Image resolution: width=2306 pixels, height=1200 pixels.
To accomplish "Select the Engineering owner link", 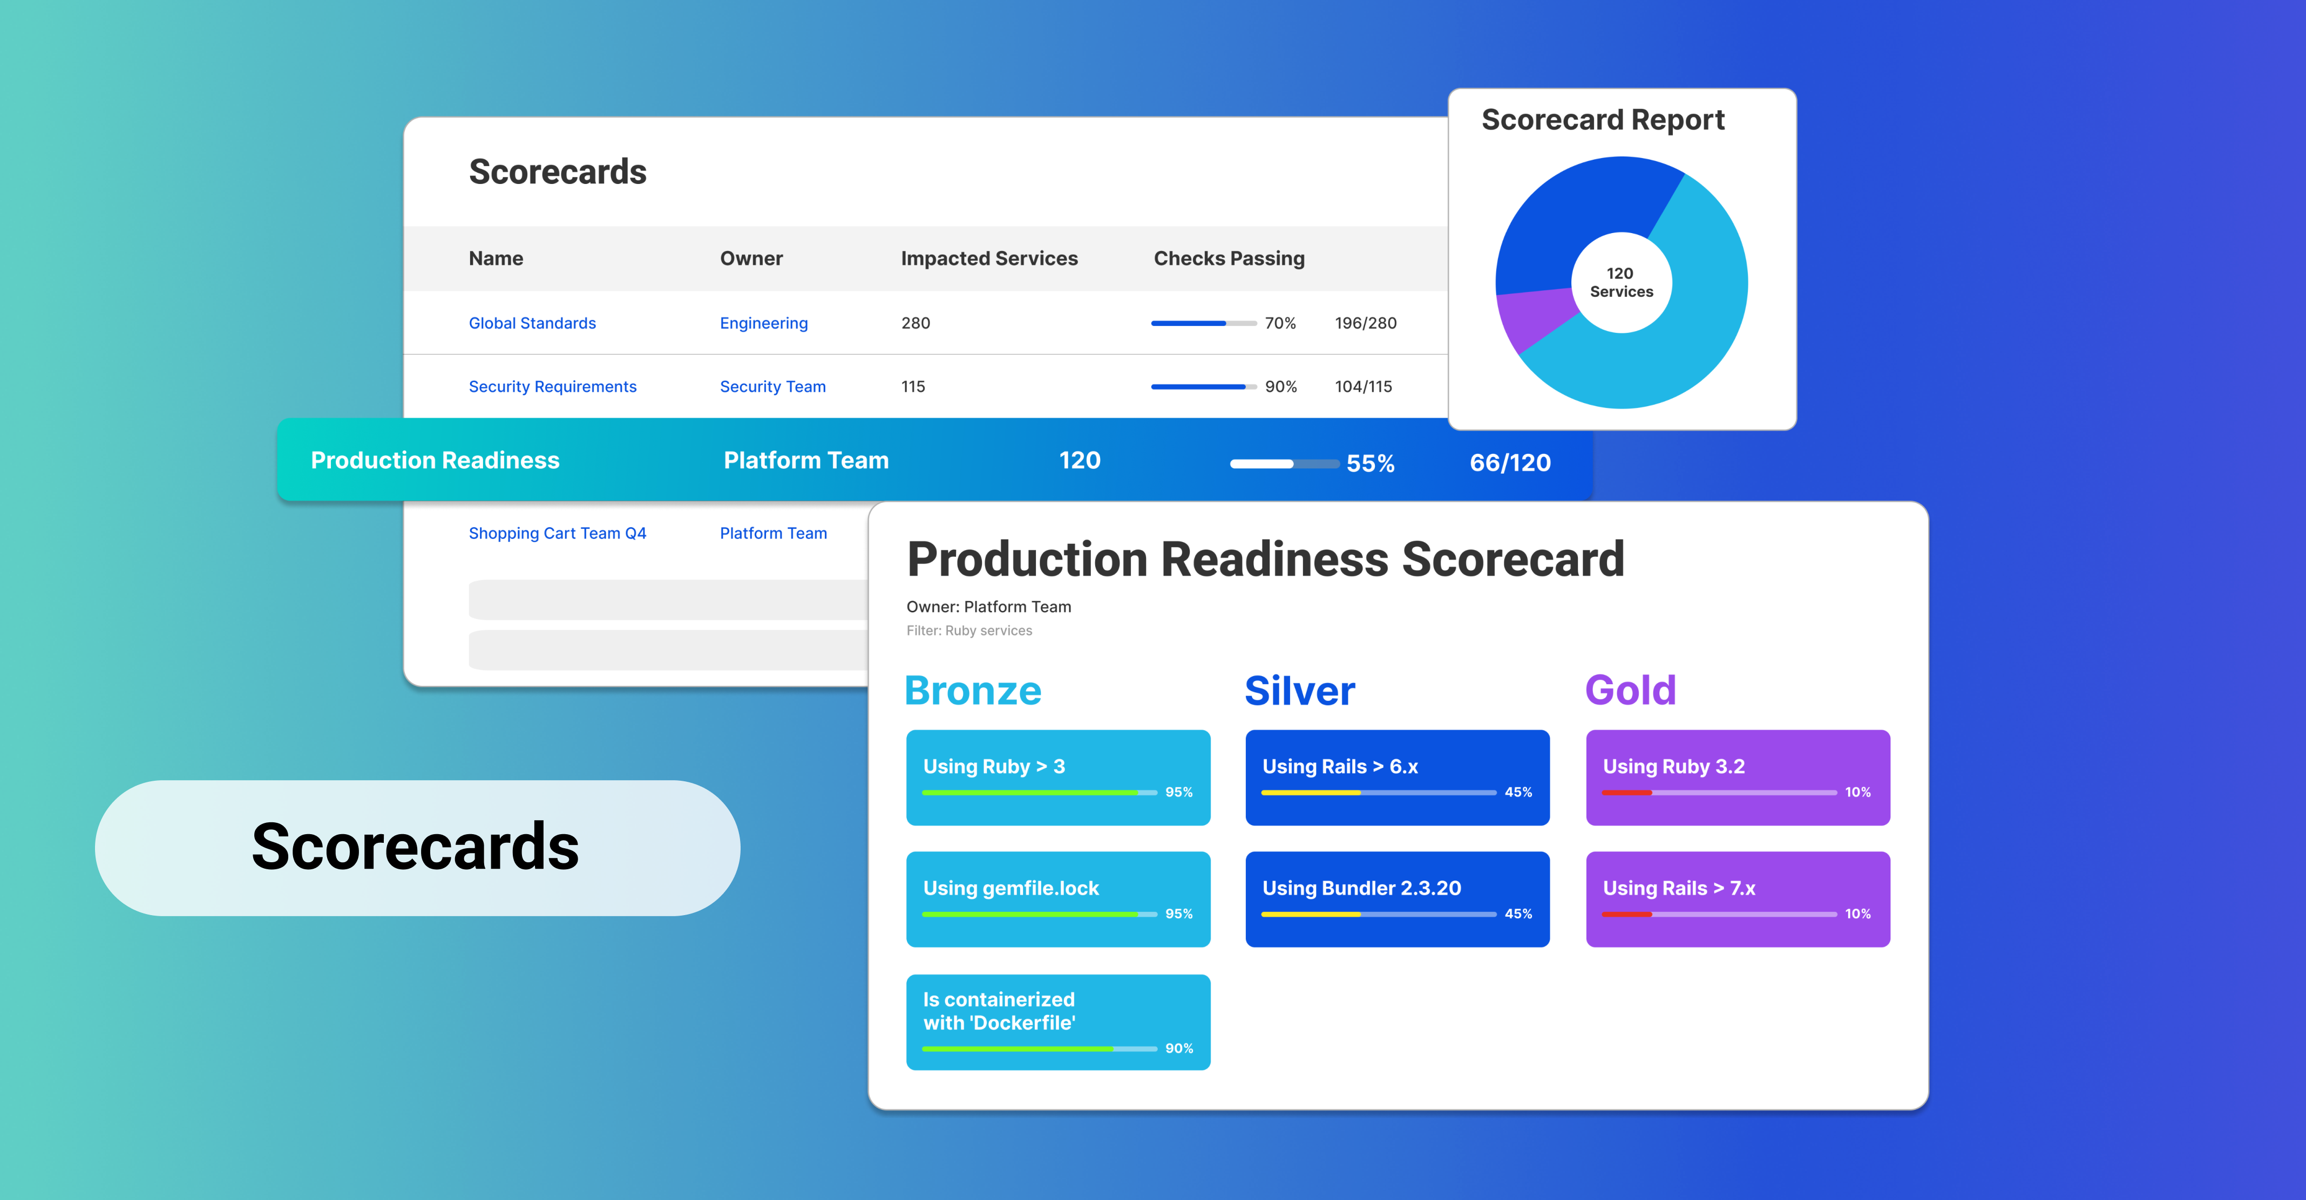I will pyautogui.click(x=764, y=323).
